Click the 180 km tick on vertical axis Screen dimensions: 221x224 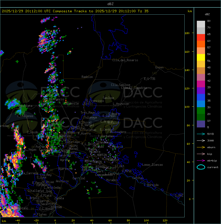pos(187,33)
